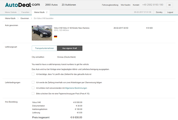Go to Fahrzeugbestellung page
178x120 pixels.
110,5
